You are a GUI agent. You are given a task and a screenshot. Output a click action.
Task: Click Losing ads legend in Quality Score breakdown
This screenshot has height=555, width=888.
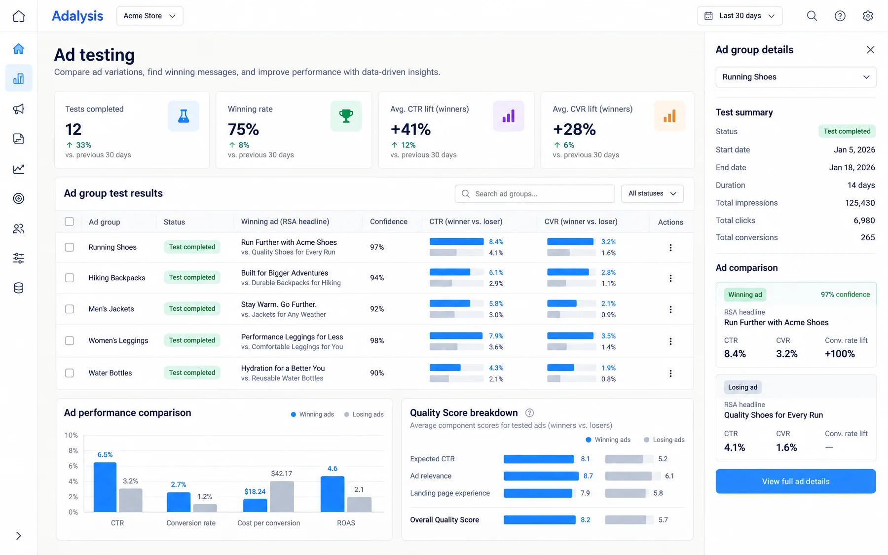(664, 440)
